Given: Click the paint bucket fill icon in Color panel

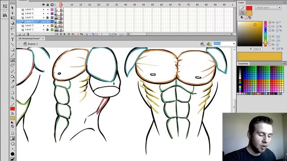Looking at the screenshot, I should tap(242, 13).
